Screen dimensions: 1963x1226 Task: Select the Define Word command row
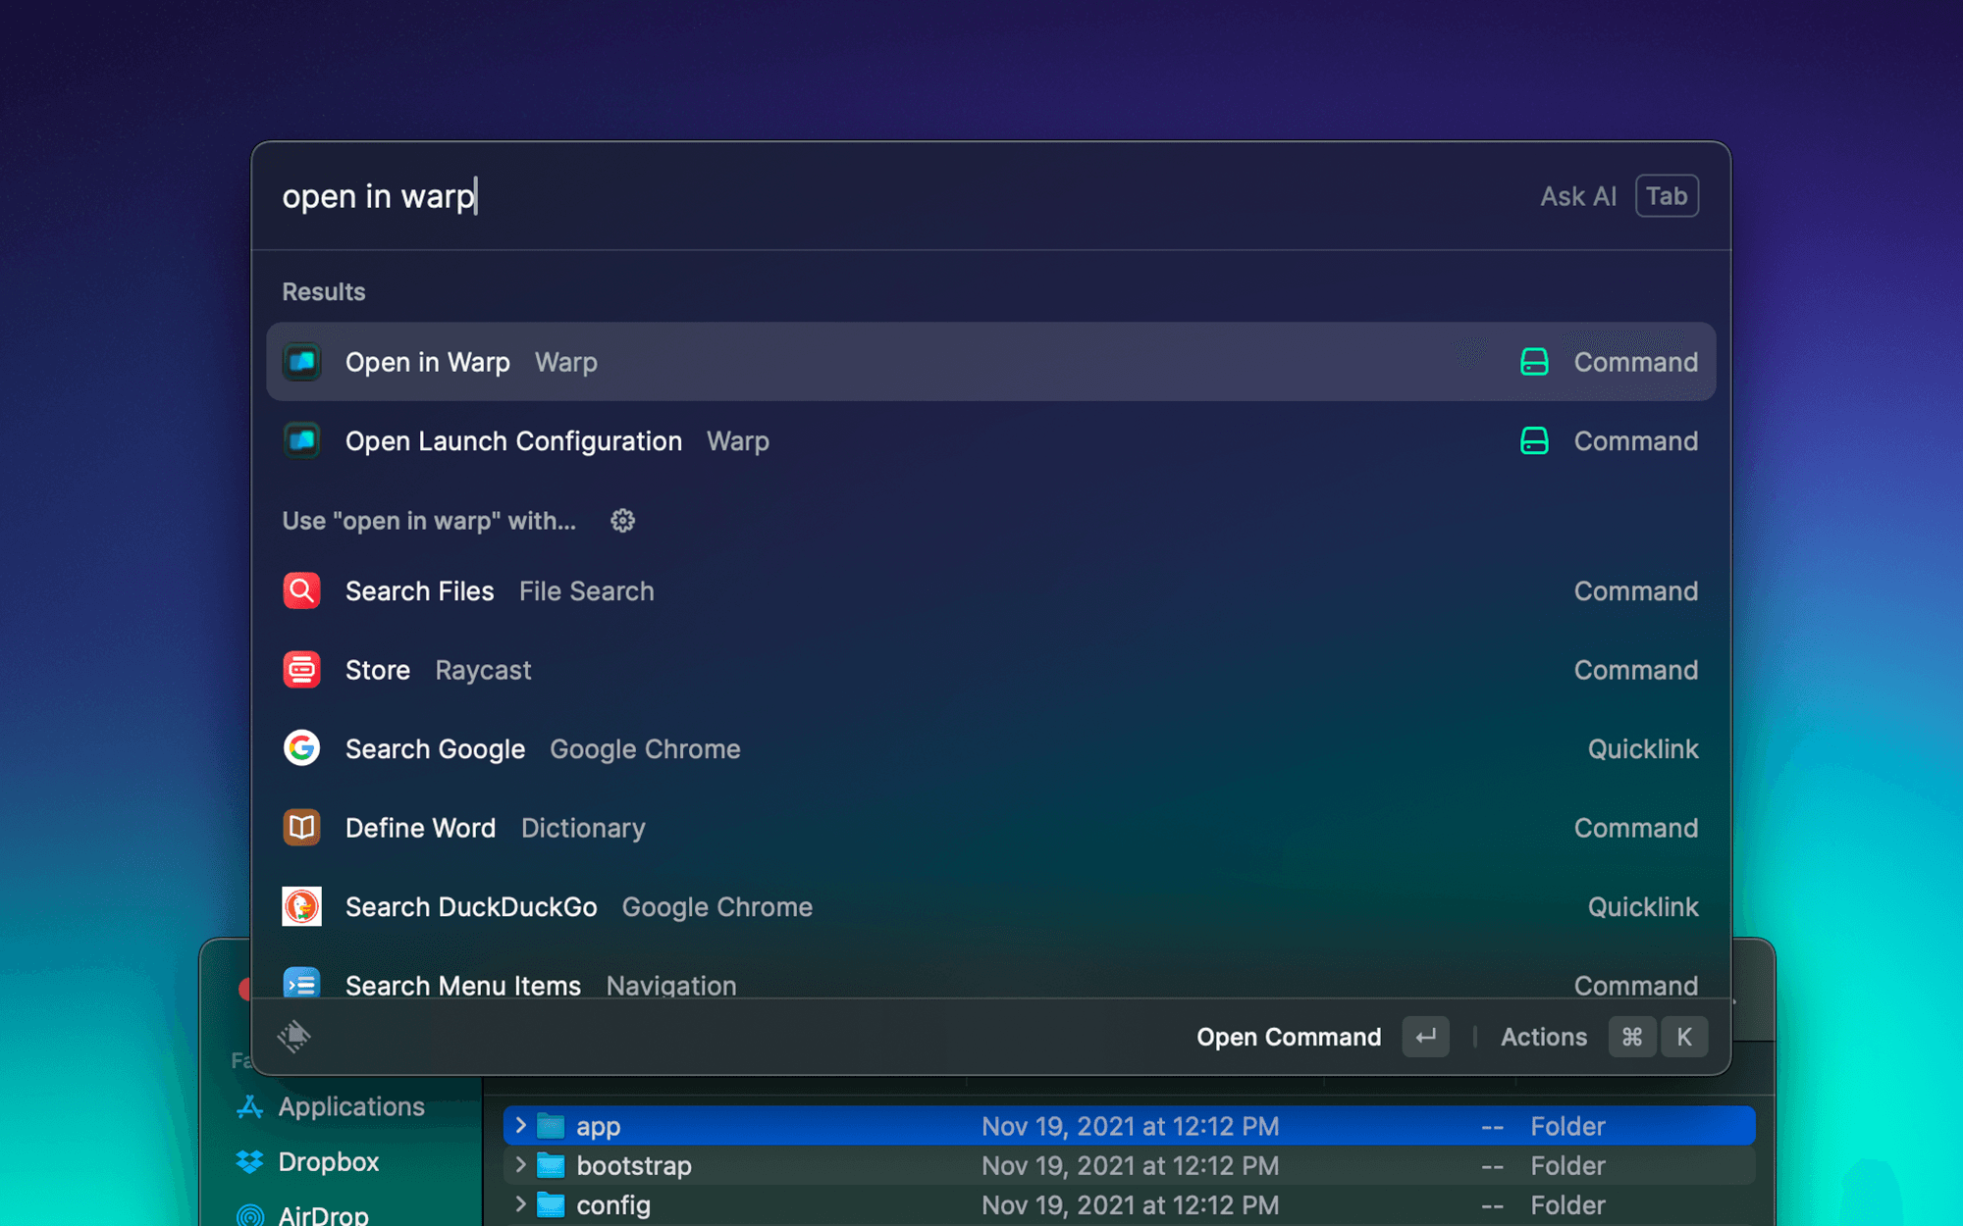[990, 828]
